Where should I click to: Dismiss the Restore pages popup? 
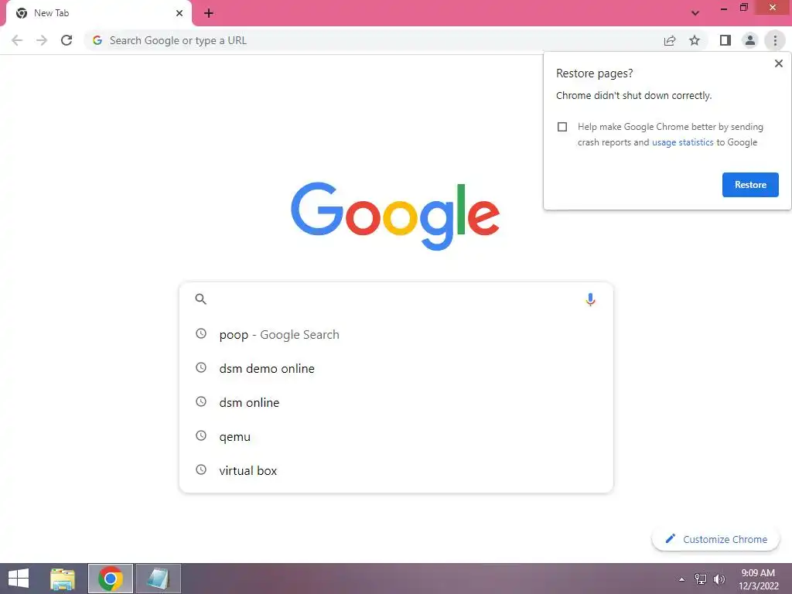(778, 63)
